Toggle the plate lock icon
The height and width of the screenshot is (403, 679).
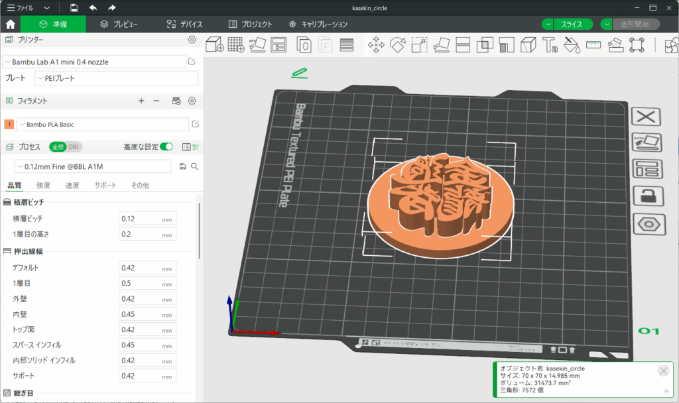(x=648, y=197)
